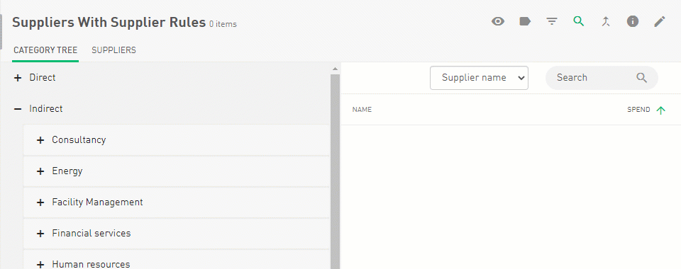Select the Financial services category row
681x269 pixels.
coord(177,234)
